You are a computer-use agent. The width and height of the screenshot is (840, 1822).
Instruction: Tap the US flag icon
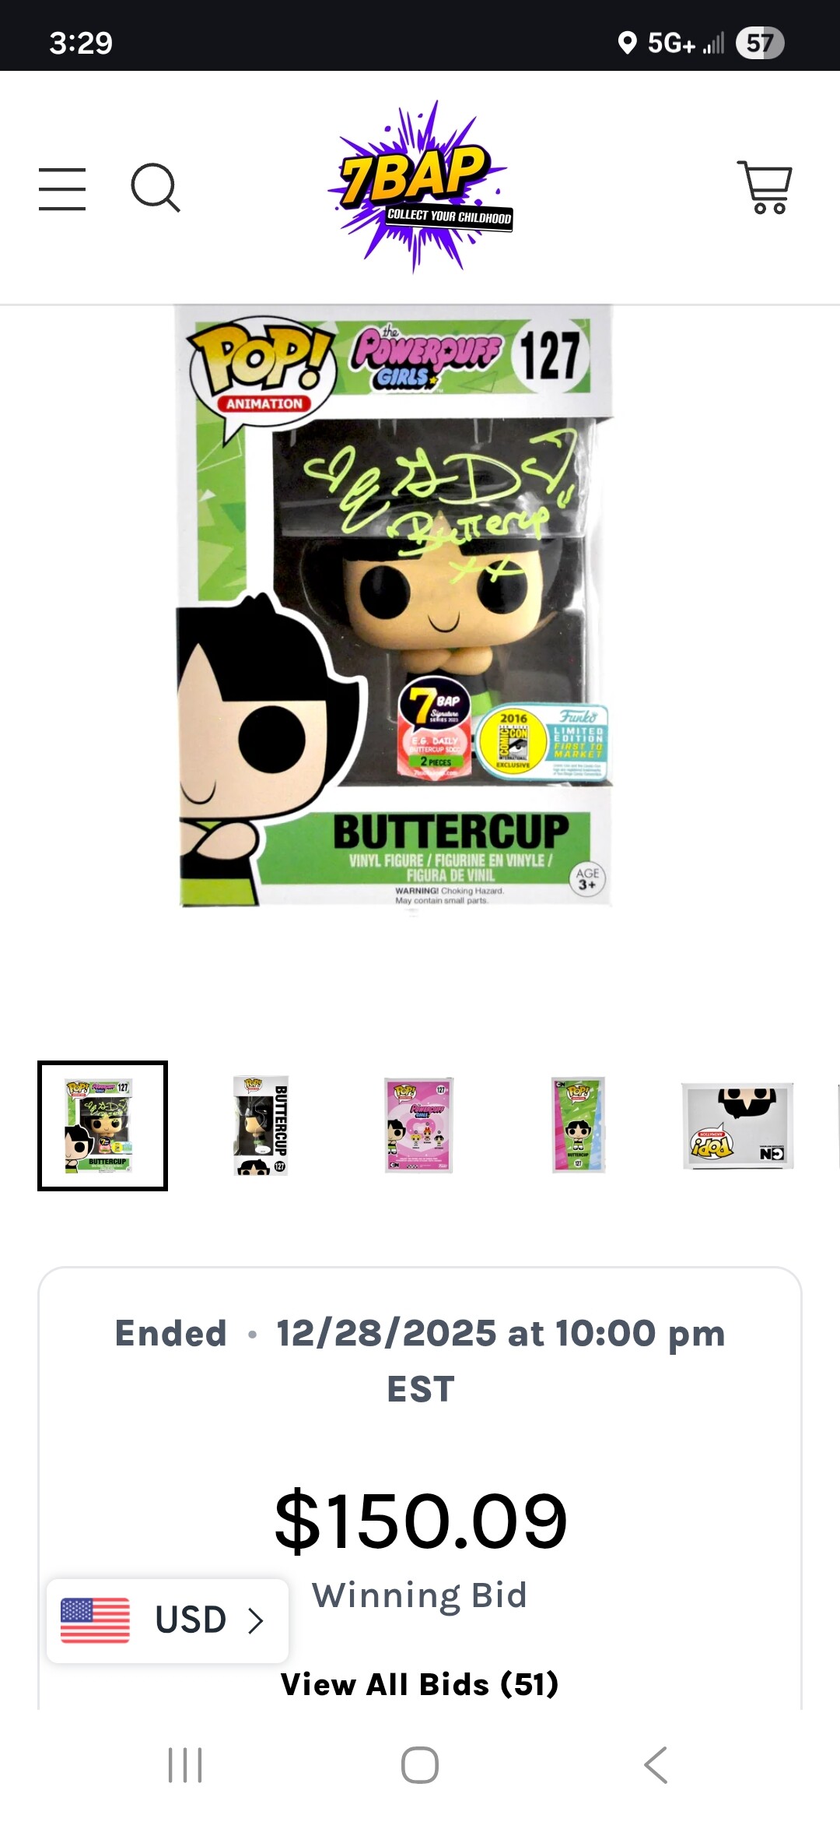pos(95,1620)
